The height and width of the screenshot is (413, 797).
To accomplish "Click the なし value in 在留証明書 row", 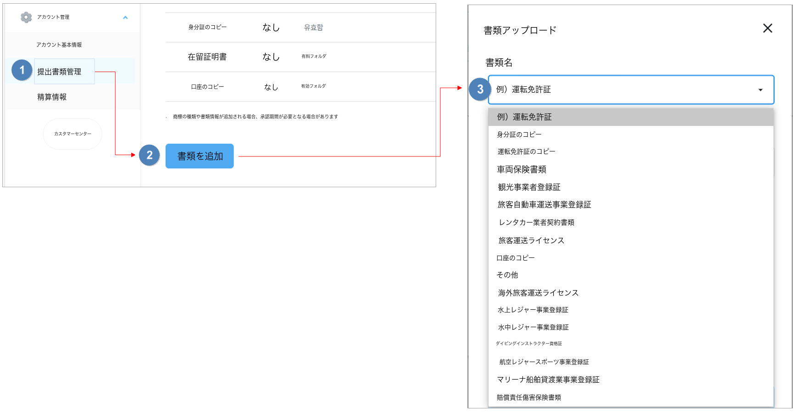I will [x=271, y=57].
